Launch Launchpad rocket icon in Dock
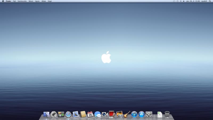 point(54,114)
